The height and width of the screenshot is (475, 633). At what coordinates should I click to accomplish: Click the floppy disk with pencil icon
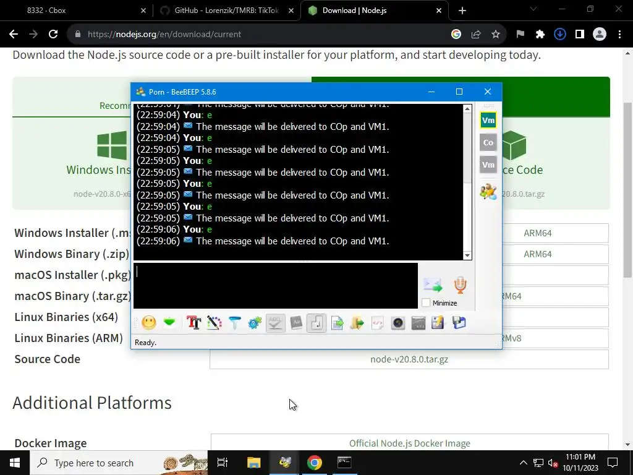click(x=438, y=323)
